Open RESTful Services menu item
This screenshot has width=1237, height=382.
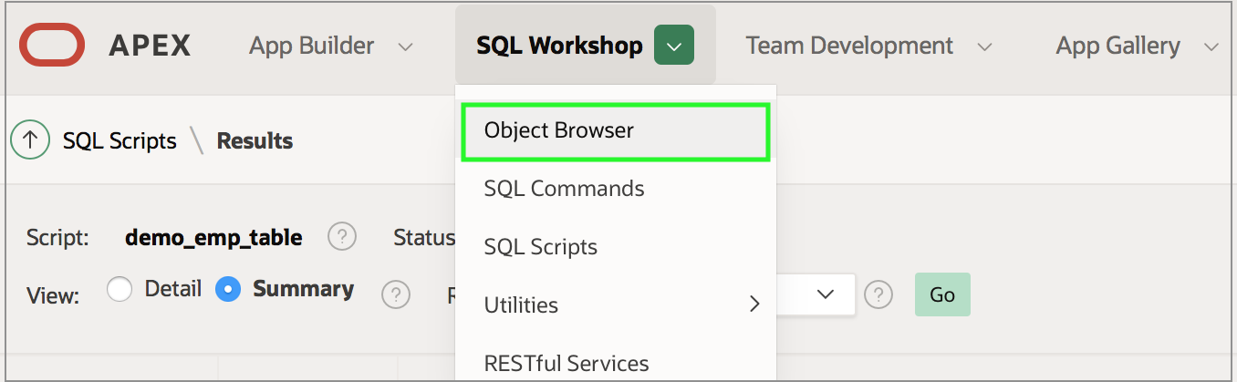567,364
